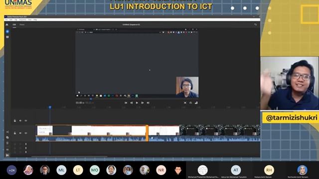Screen dimensions: 319x179
Task: Toggle loop playback icon under the preview
Action: pyautogui.click(x=190, y=103)
